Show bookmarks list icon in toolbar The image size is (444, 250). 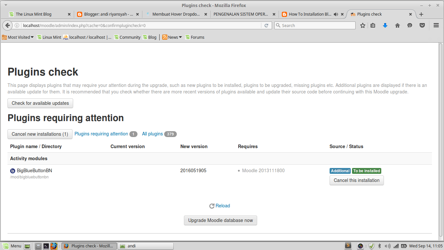pyautogui.click(x=373, y=25)
